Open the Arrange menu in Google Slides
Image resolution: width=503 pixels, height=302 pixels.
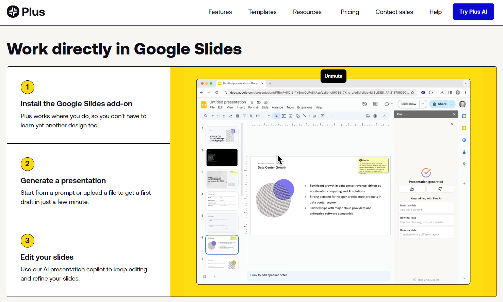277,108
